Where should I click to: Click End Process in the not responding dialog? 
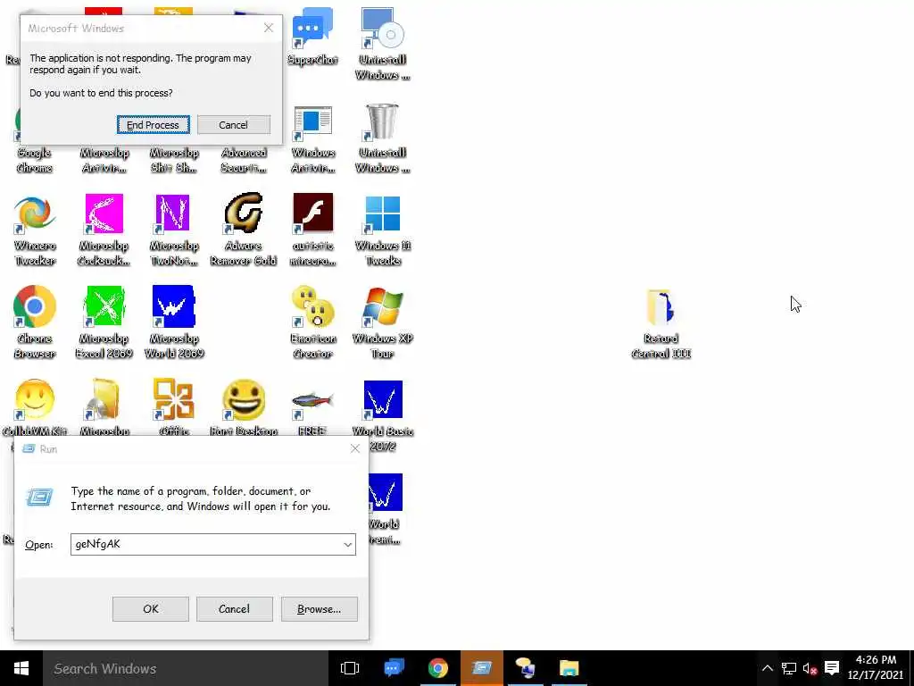[x=153, y=125]
